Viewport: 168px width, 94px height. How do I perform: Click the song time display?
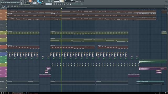pyautogui.click(x=49, y=1)
